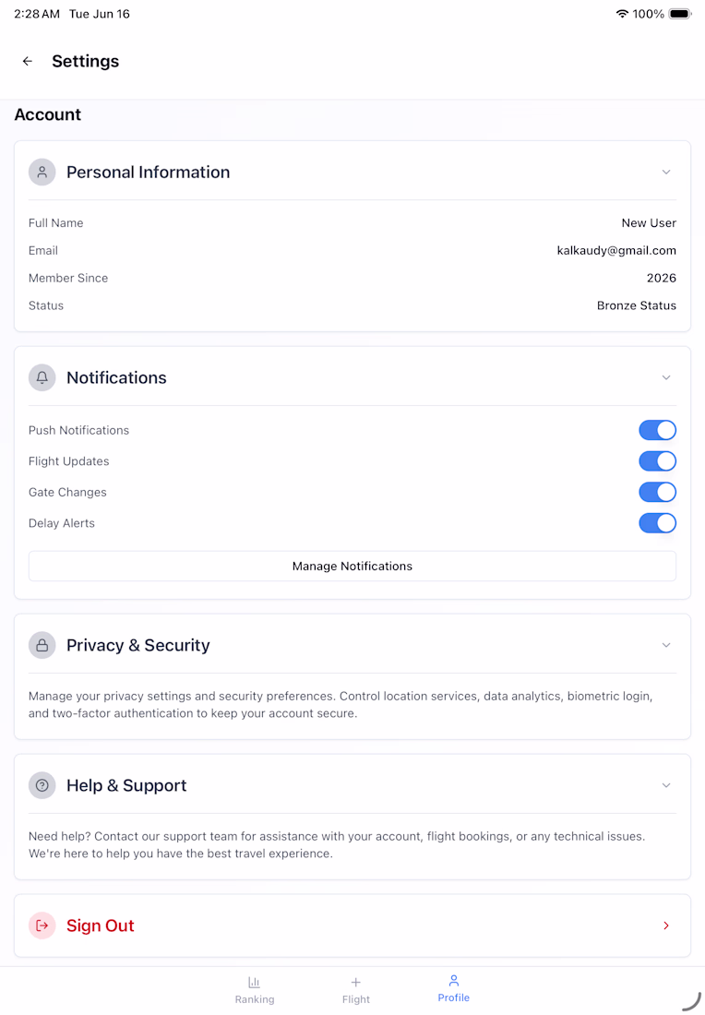Click the Personal Information person icon
Image resolution: width=705 pixels, height=1015 pixels.
42,173
